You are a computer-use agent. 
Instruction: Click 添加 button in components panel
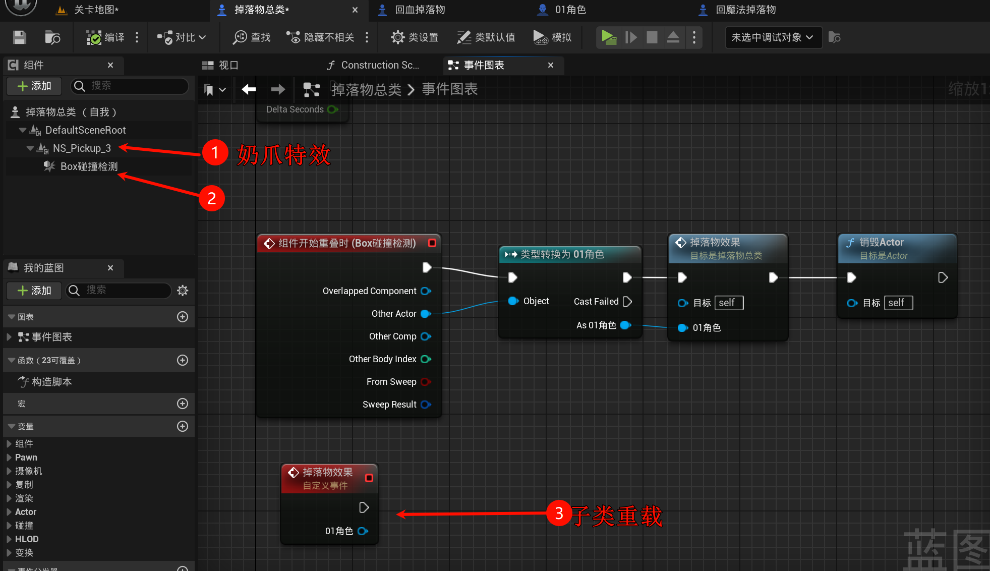click(34, 86)
